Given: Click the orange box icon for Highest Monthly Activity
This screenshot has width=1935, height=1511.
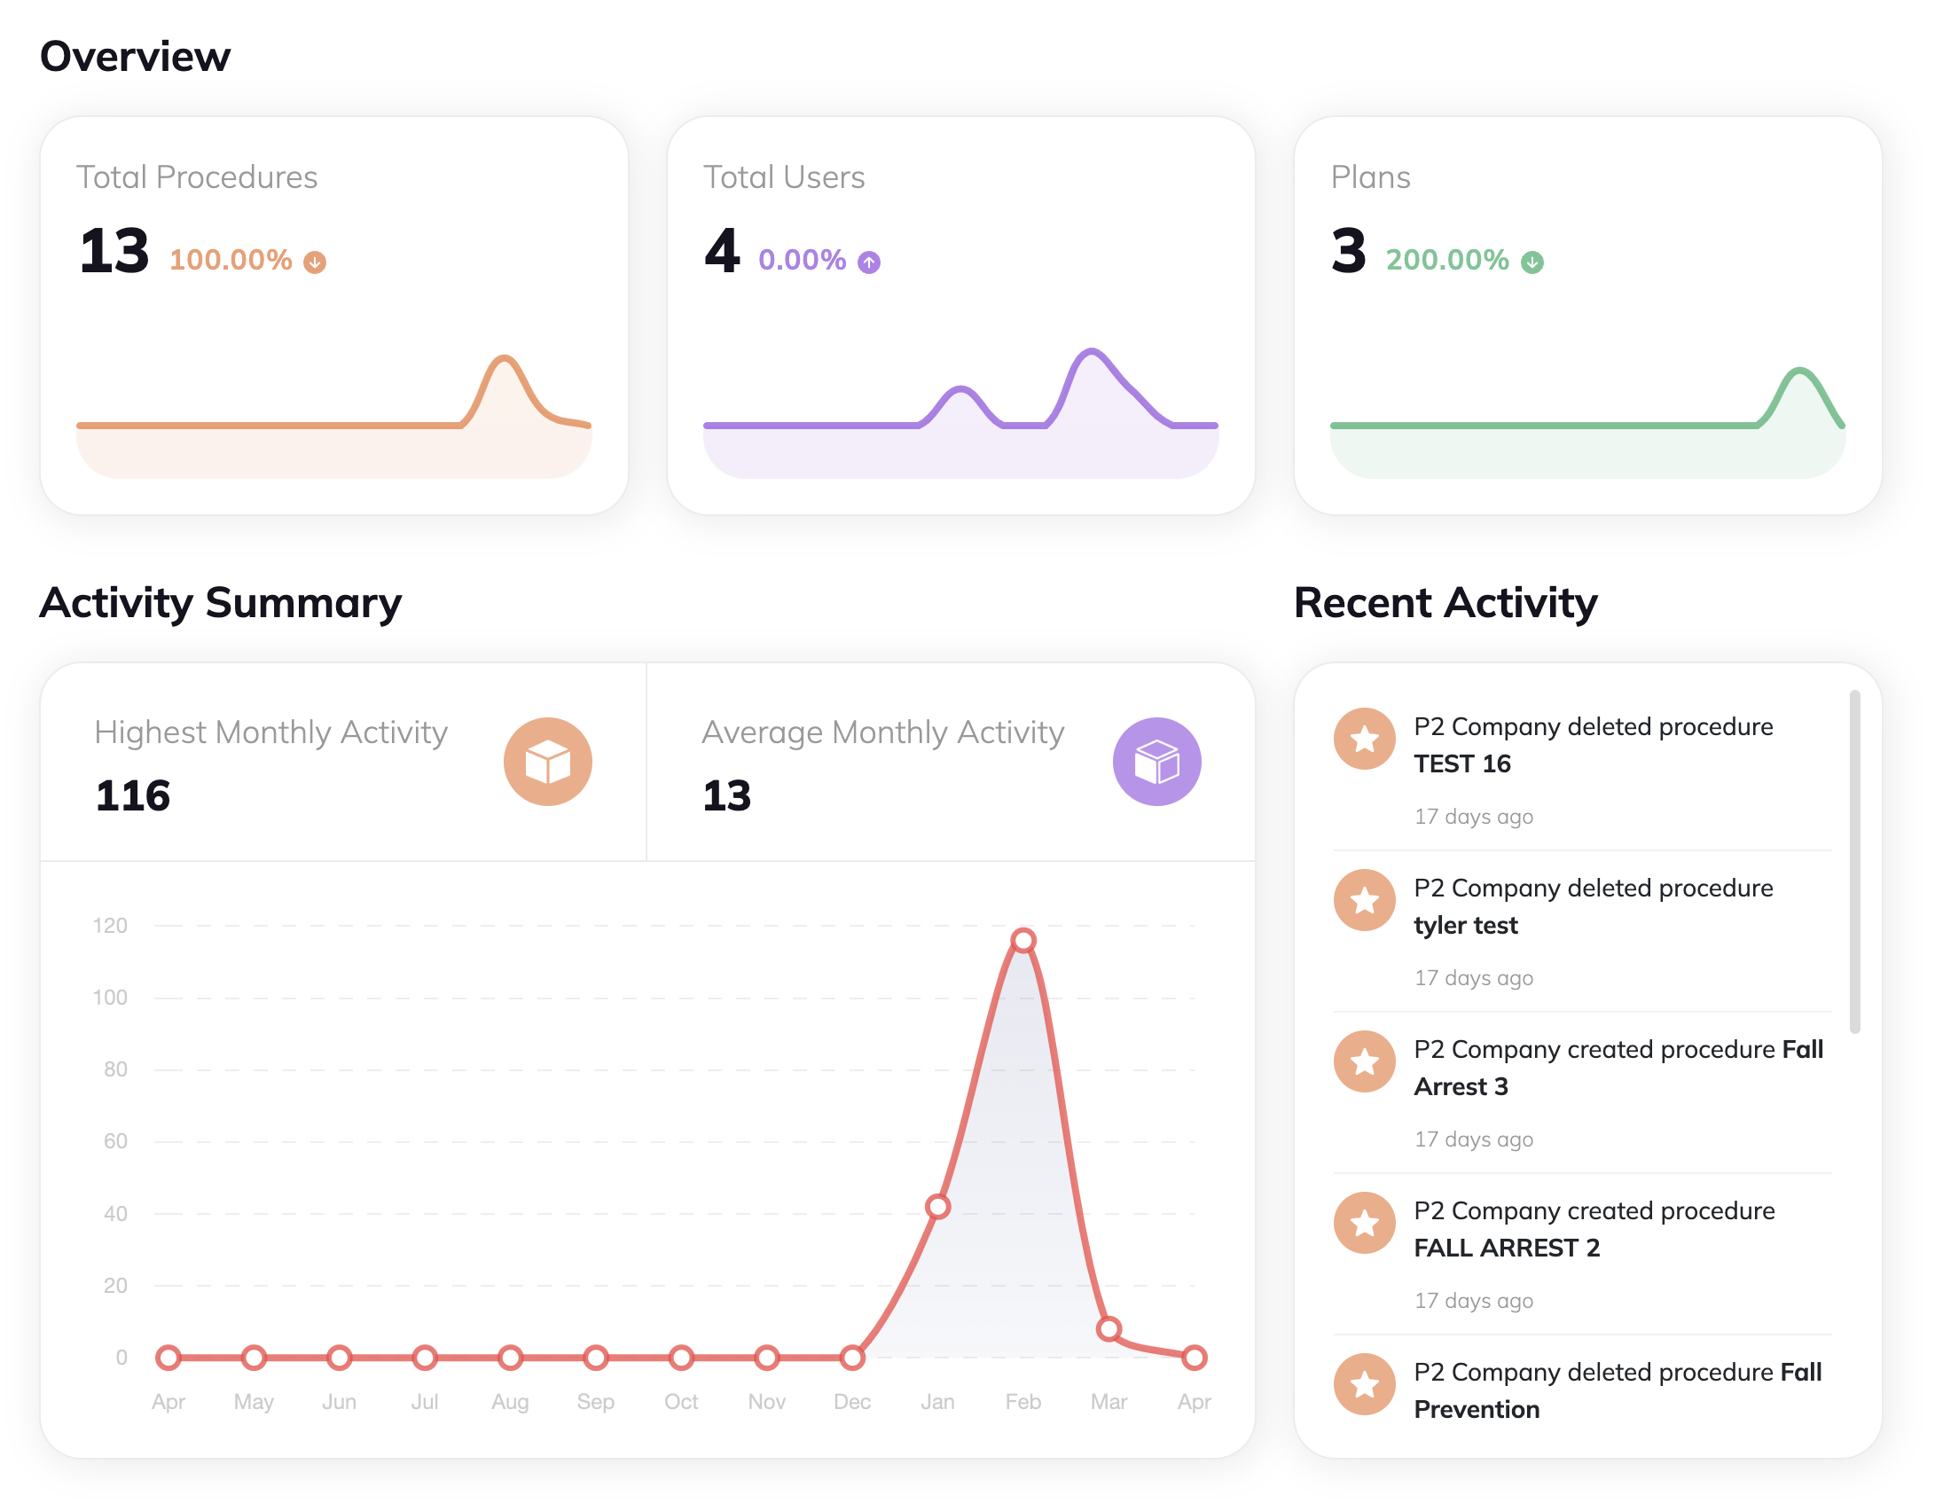Looking at the screenshot, I should click(548, 762).
